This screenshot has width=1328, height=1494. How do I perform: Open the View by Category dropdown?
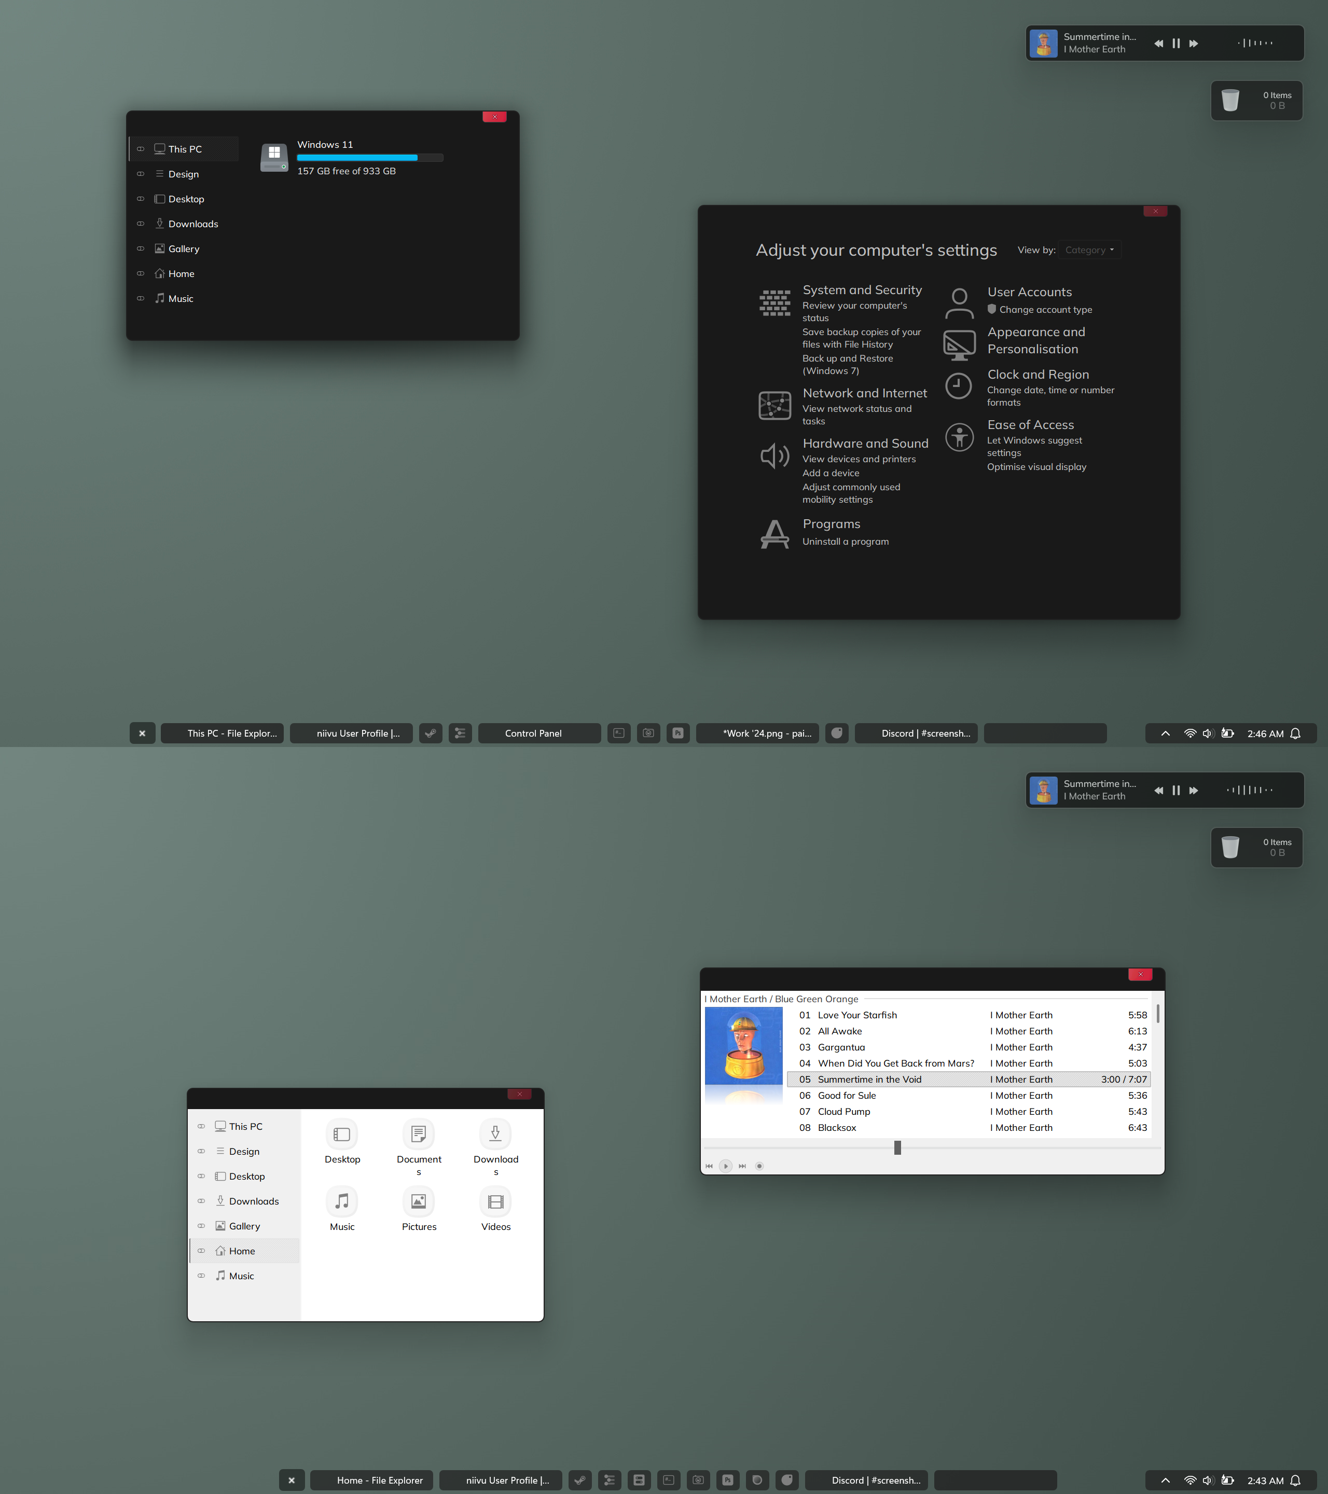1089,250
